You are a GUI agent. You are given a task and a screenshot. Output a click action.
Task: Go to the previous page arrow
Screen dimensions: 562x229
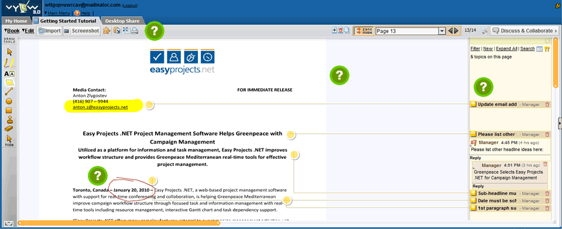pyautogui.click(x=451, y=31)
